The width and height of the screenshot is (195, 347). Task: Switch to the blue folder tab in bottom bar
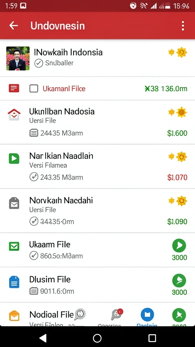pyautogui.click(x=147, y=314)
